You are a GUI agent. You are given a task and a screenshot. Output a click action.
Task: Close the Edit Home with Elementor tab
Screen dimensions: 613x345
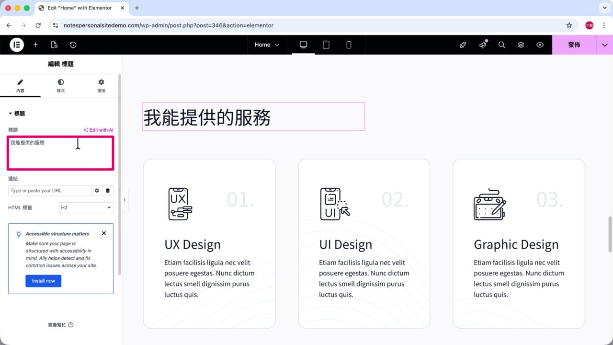[x=122, y=8]
